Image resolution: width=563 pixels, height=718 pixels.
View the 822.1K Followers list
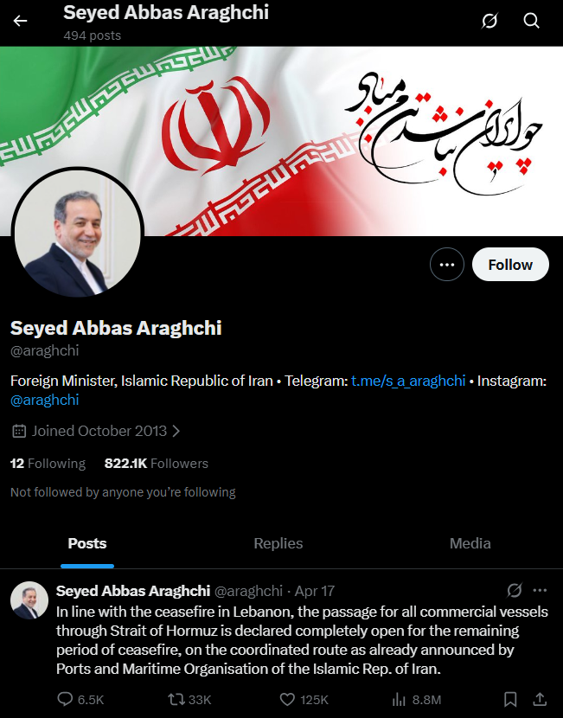(156, 464)
